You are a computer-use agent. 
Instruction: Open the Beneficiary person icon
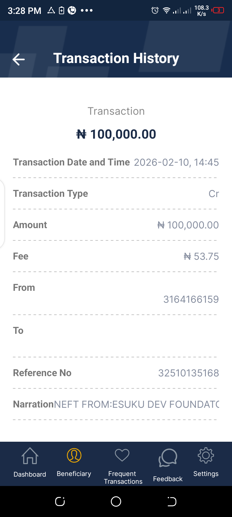[x=74, y=455]
